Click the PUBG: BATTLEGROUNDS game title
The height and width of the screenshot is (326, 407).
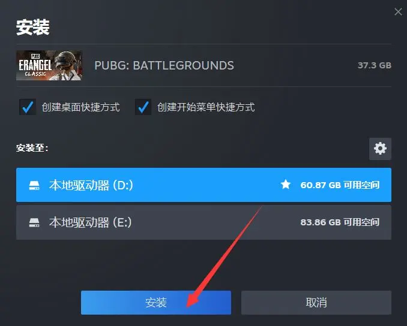click(164, 65)
